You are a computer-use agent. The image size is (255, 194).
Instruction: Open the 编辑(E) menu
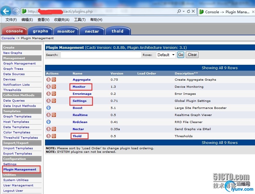pyautogui.click(x=27, y=20)
